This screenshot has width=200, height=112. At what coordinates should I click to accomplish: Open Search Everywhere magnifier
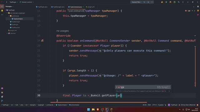click(x=178, y=2)
